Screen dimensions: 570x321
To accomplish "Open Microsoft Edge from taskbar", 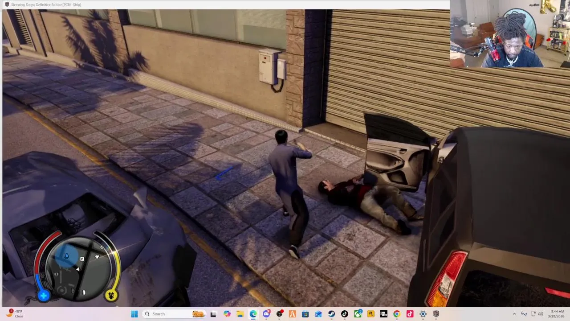I will pyautogui.click(x=253, y=314).
